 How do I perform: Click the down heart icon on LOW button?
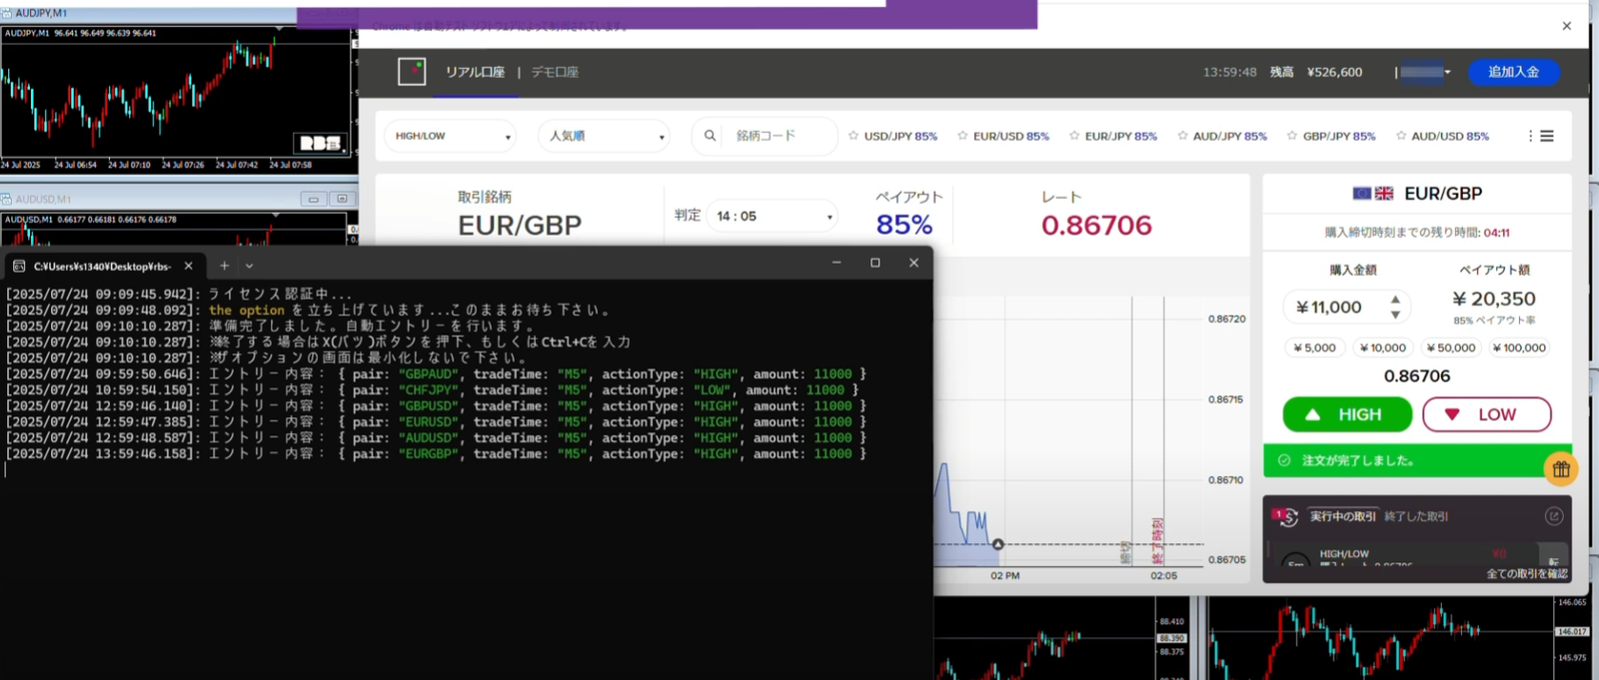[1452, 414]
